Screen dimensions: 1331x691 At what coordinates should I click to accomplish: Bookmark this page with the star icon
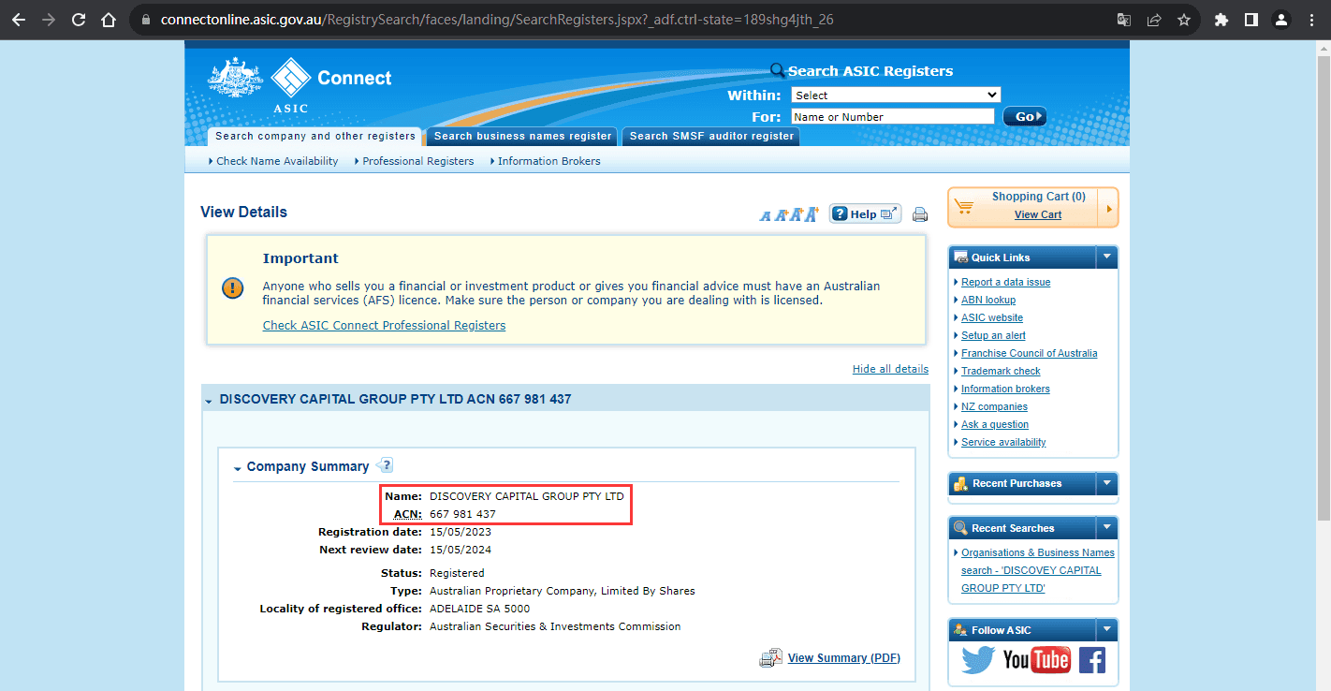point(1184,20)
